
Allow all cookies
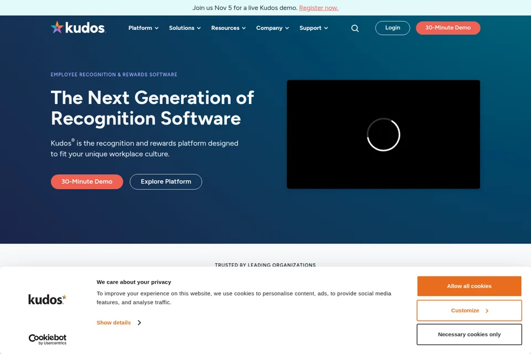[x=469, y=286]
